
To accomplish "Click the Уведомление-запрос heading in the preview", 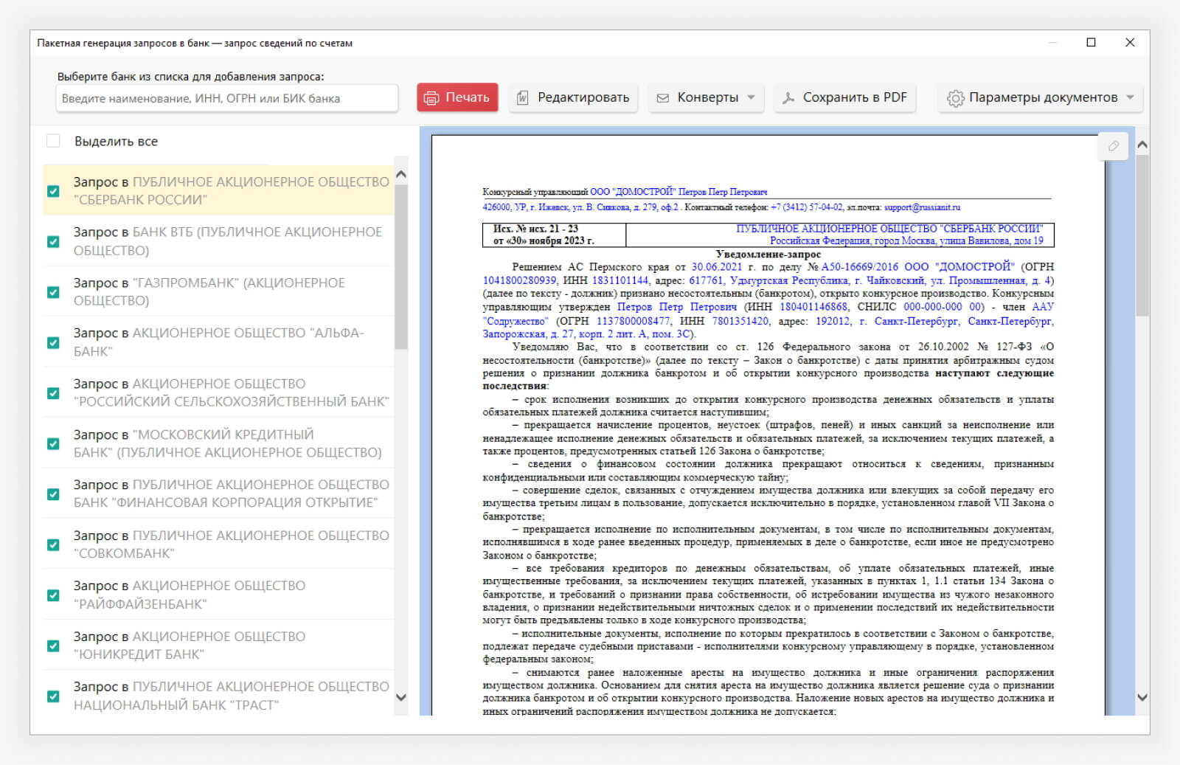I will [768, 254].
